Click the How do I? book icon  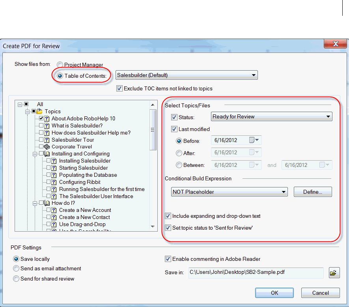(47, 203)
